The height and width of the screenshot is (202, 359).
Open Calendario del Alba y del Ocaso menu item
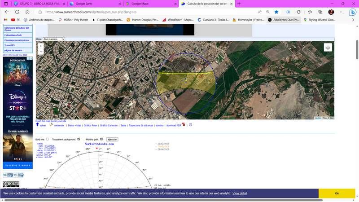18,29
